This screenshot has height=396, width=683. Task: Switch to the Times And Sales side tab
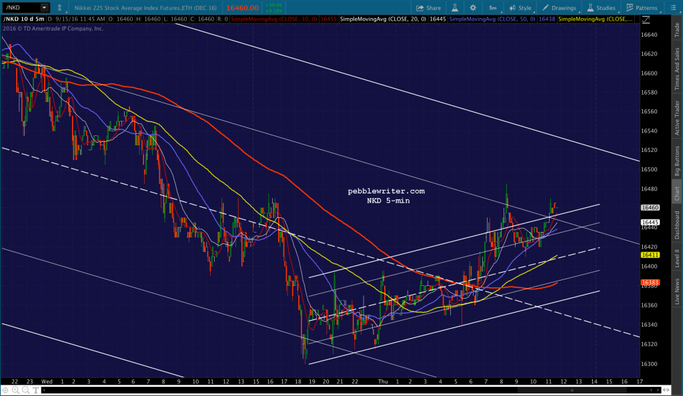677,69
